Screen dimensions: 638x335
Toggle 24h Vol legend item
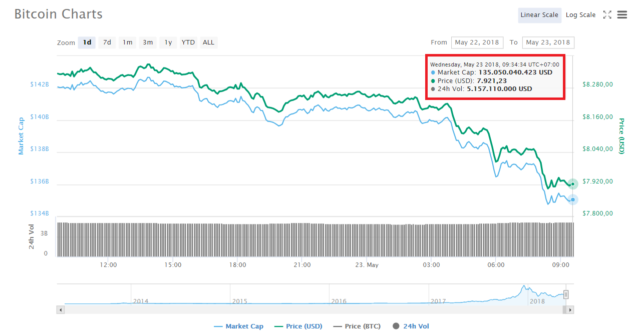coord(411,326)
